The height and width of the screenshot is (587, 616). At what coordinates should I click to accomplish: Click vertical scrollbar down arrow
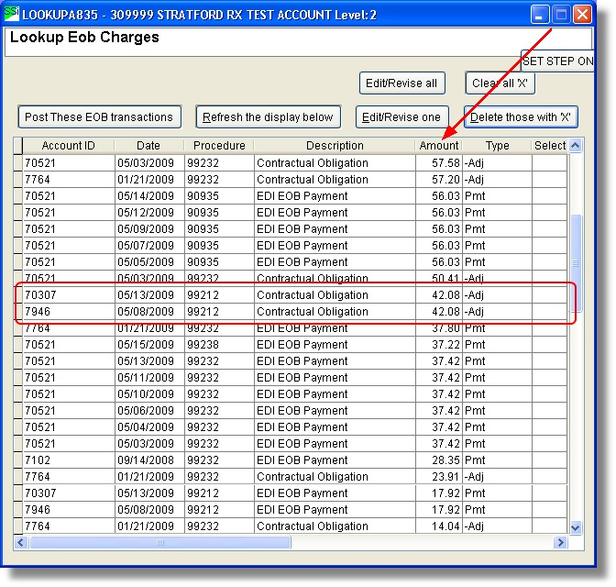click(x=575, y=527)
